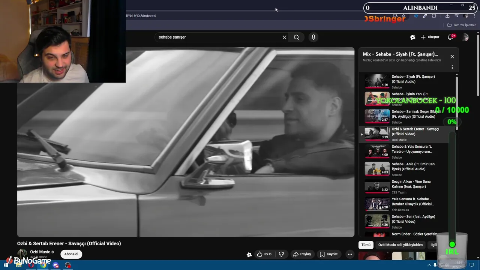Click the blue sound-wave extension icon
The image size is (480, 270).
pyautogui.click(x=416, y=16)
